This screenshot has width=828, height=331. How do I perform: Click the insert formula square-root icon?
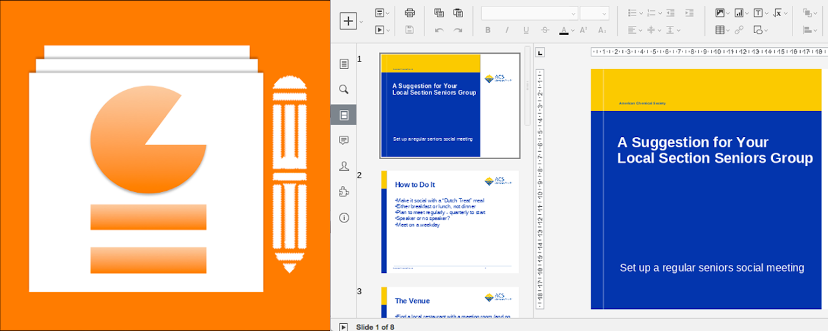[778, 13]
